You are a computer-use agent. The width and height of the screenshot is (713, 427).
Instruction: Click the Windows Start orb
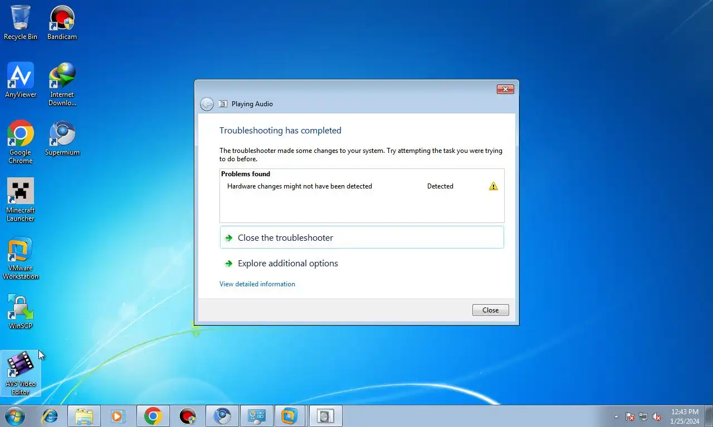[x=15, y=416]
